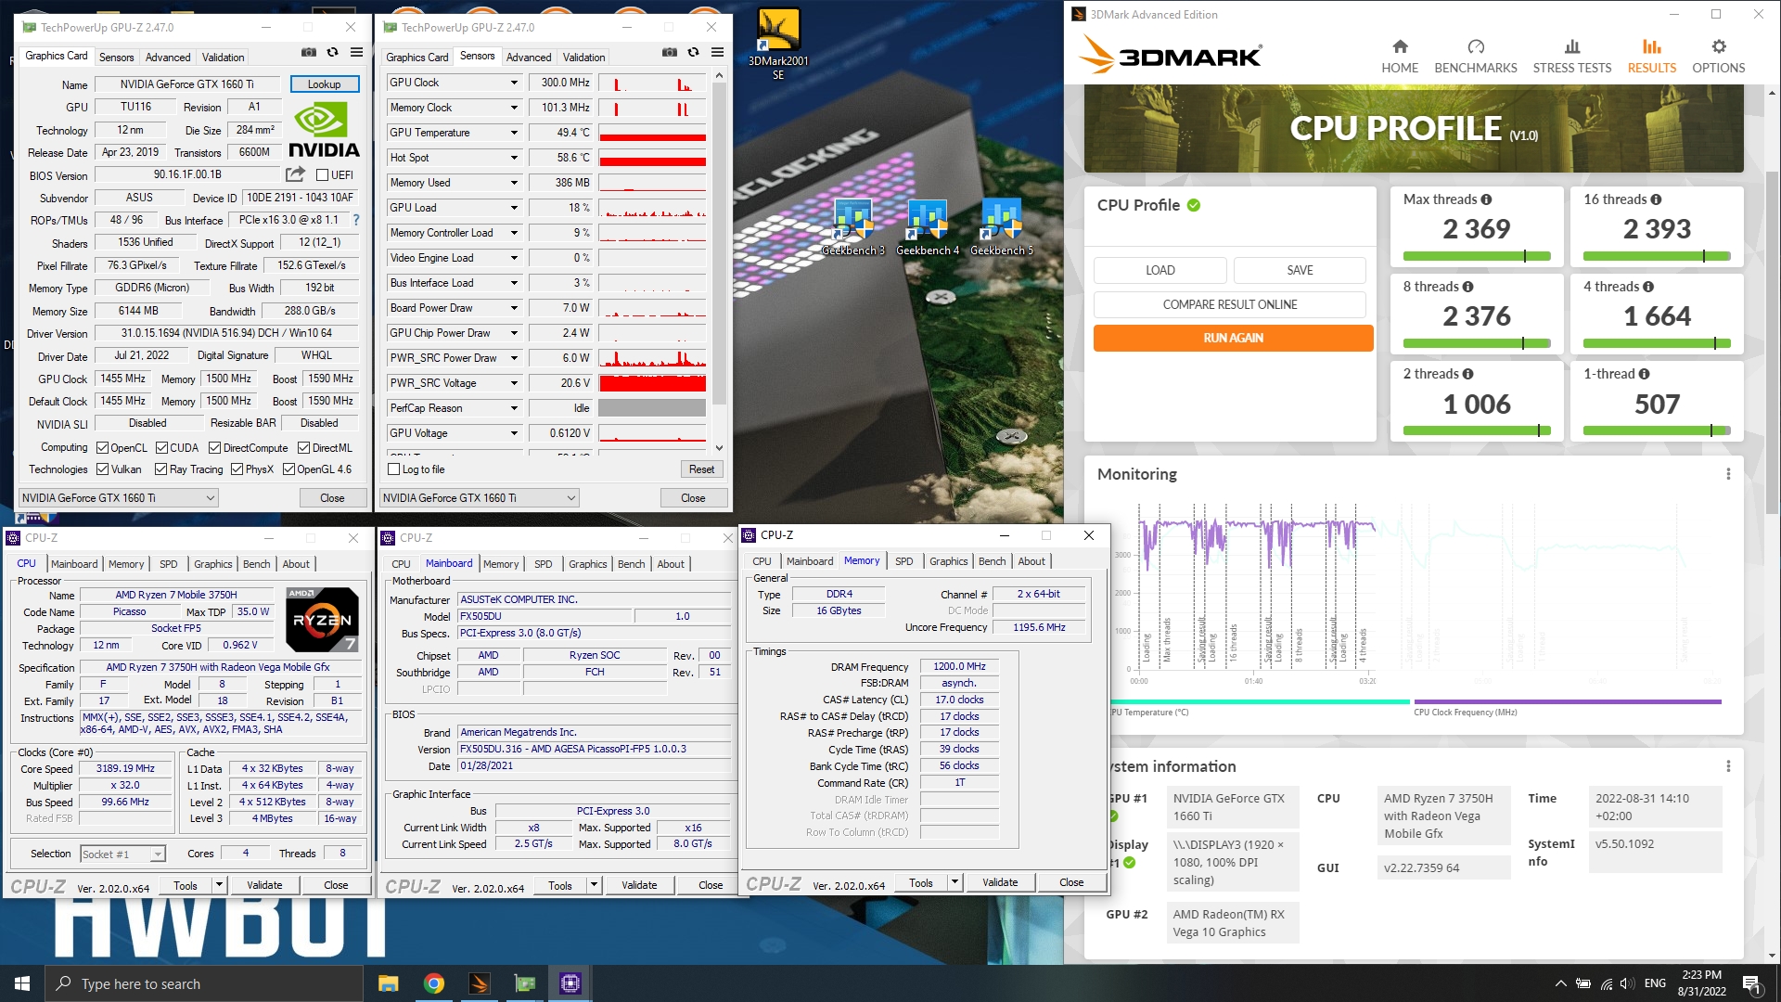Click the CPU-Z icon in the taskbar
The height and width of the screenshot is (1002, 1781).
point(570,983)
